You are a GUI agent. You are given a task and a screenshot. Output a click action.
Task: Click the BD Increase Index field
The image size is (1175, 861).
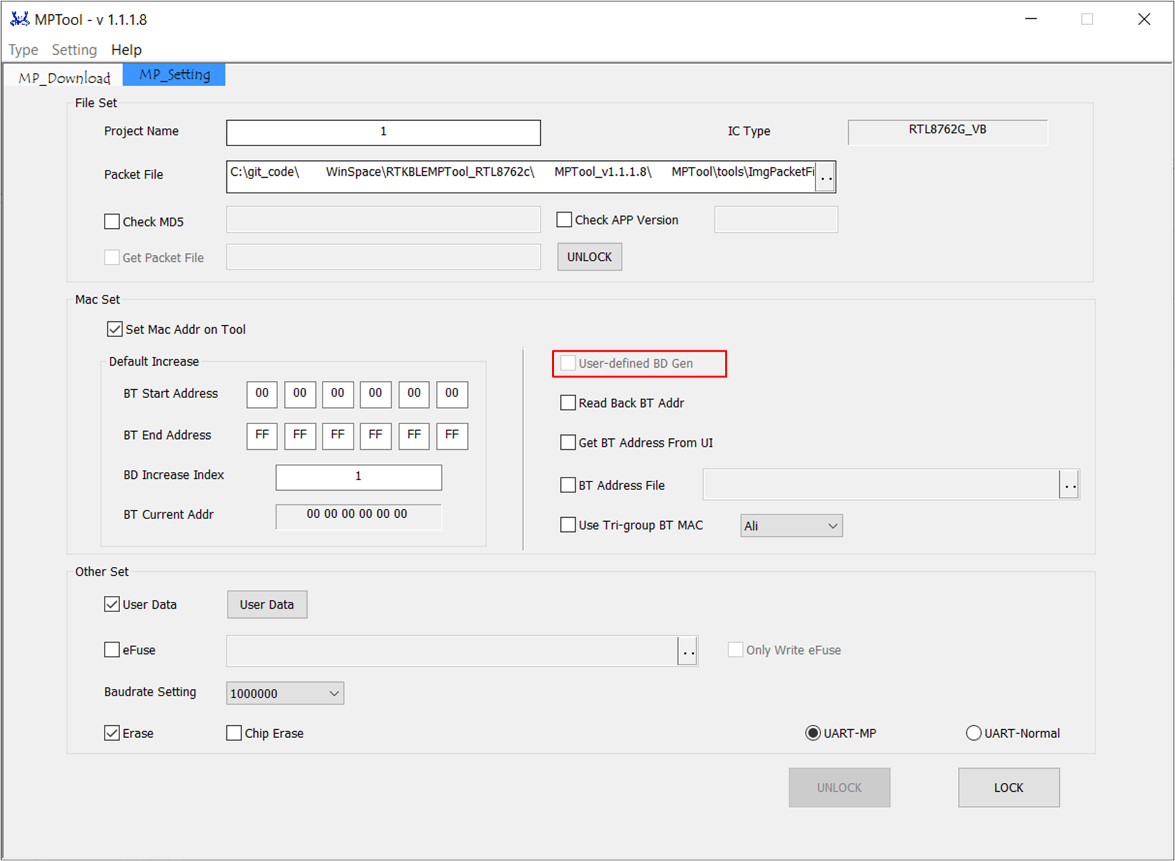point(359,477)
